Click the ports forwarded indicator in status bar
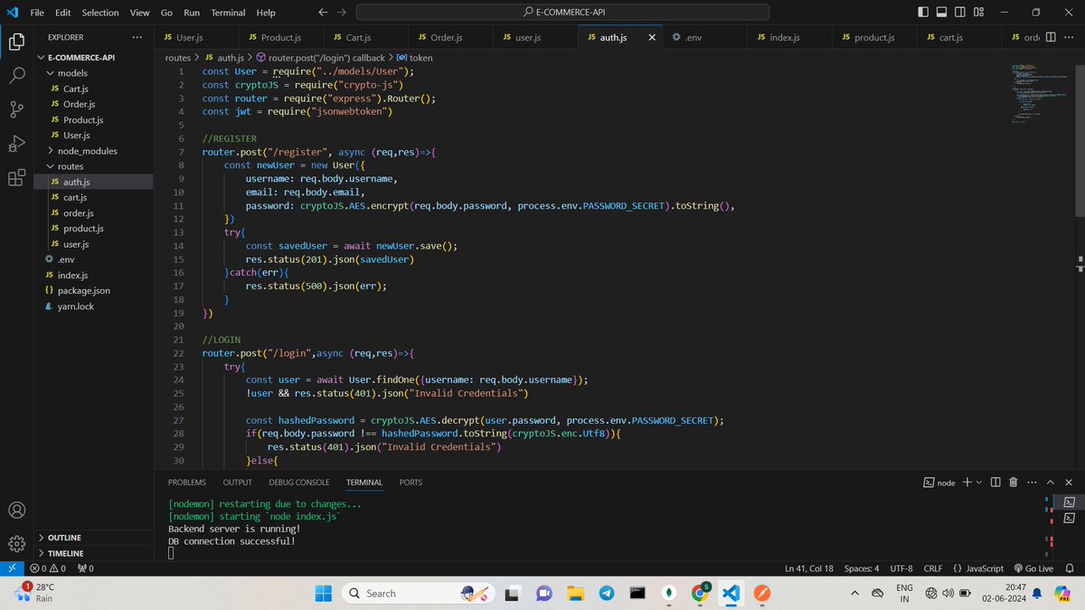Viewport: 1085px width, 610px height. point(86,568)
